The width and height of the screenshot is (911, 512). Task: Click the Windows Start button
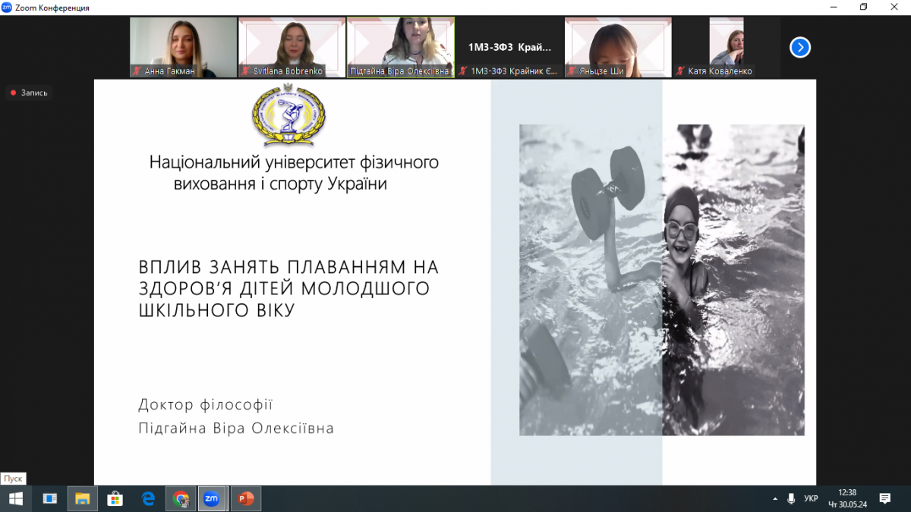click(15, 498)
